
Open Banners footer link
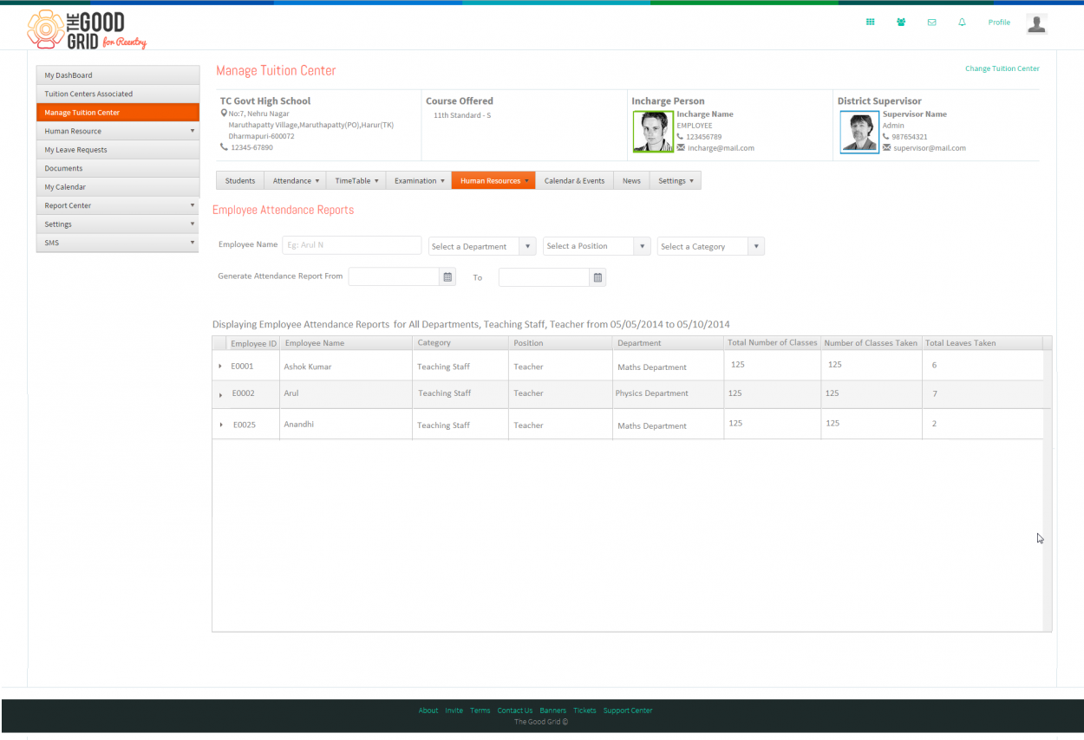(x=552, y=711)
